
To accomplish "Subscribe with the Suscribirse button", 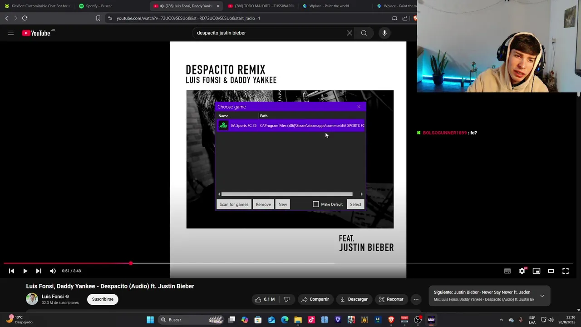I will click(103, 299).
